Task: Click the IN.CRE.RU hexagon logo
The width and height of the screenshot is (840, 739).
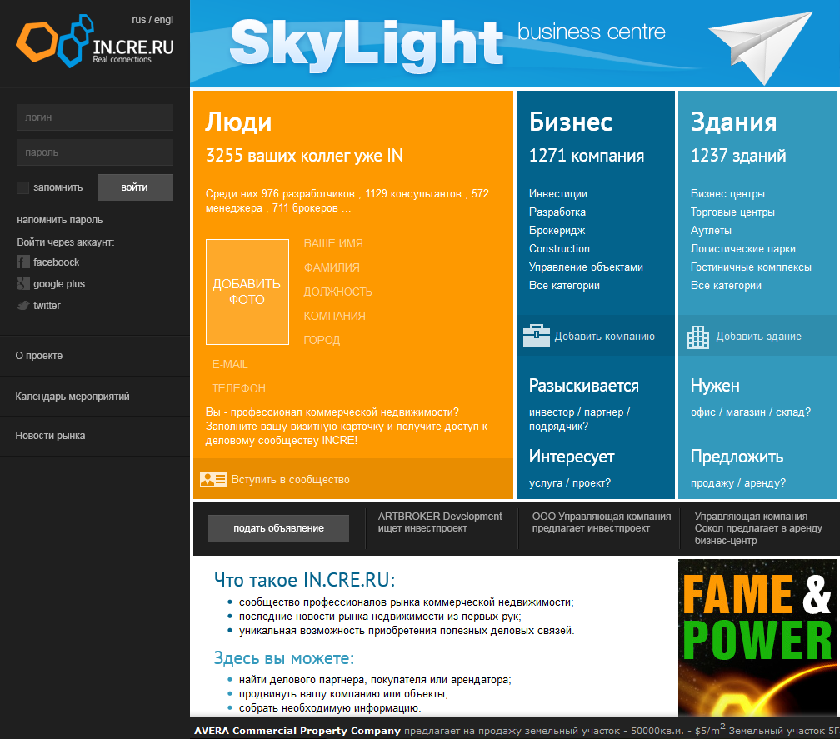Action: coord(95,41)
